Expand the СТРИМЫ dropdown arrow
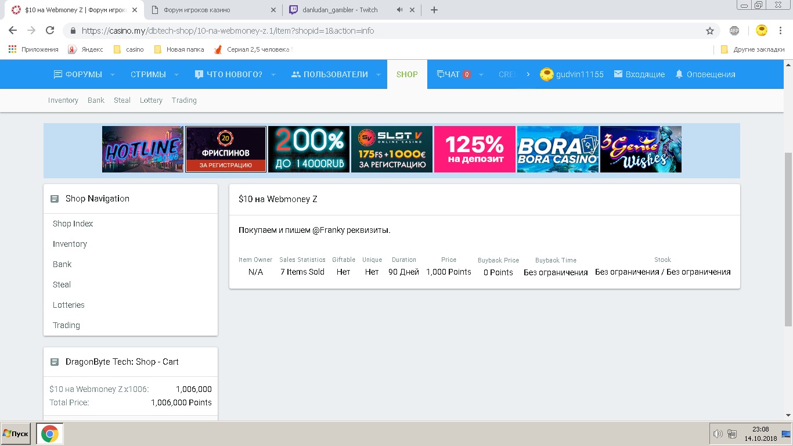This screenshot has width=793, height=446. tap(176, 74)
